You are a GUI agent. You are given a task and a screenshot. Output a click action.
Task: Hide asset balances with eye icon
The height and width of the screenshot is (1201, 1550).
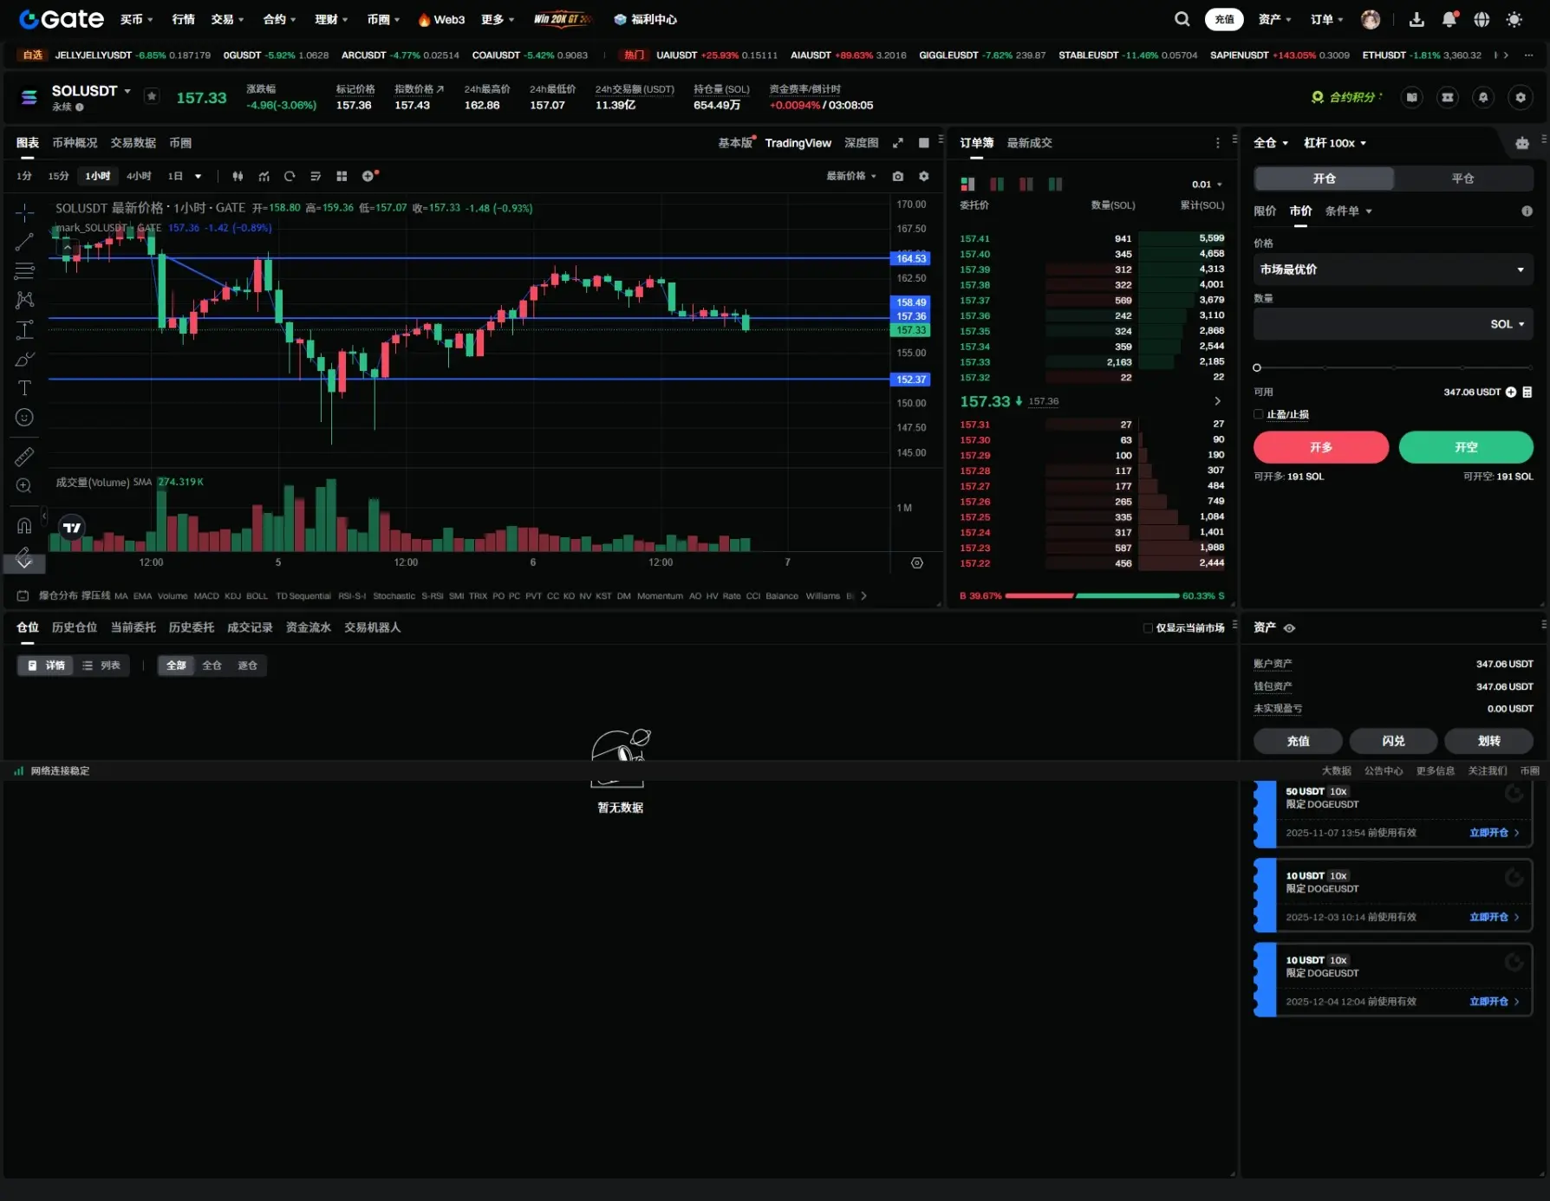click(1289, 627)
